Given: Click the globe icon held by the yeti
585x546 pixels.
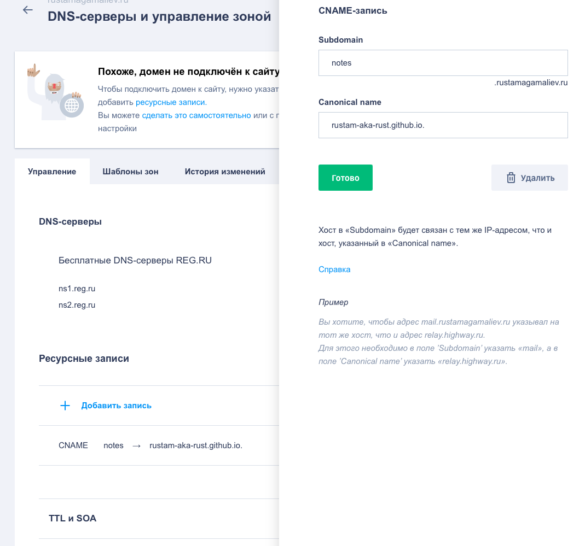Looking at the screenshot, I should [x=72, y=105].
